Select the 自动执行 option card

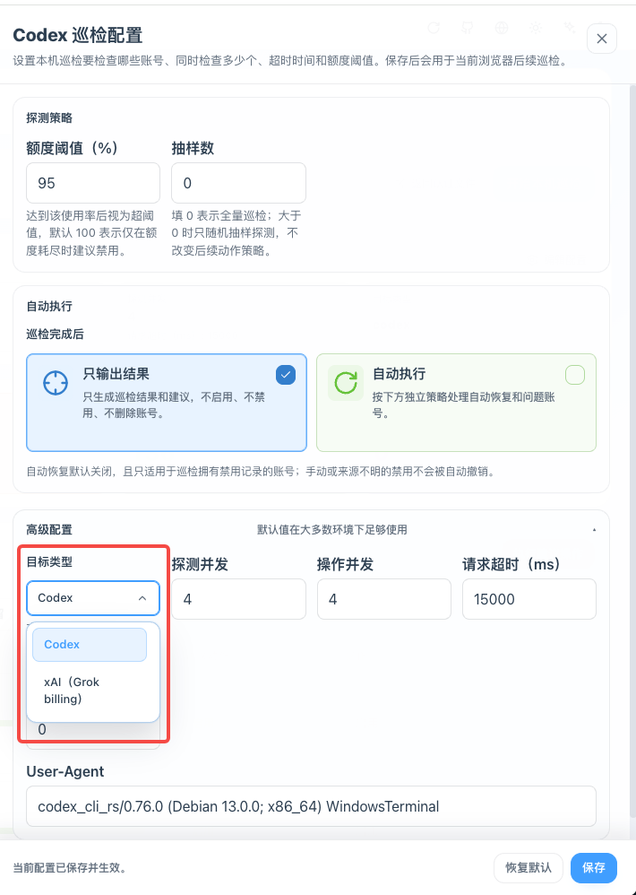[456, 403]
